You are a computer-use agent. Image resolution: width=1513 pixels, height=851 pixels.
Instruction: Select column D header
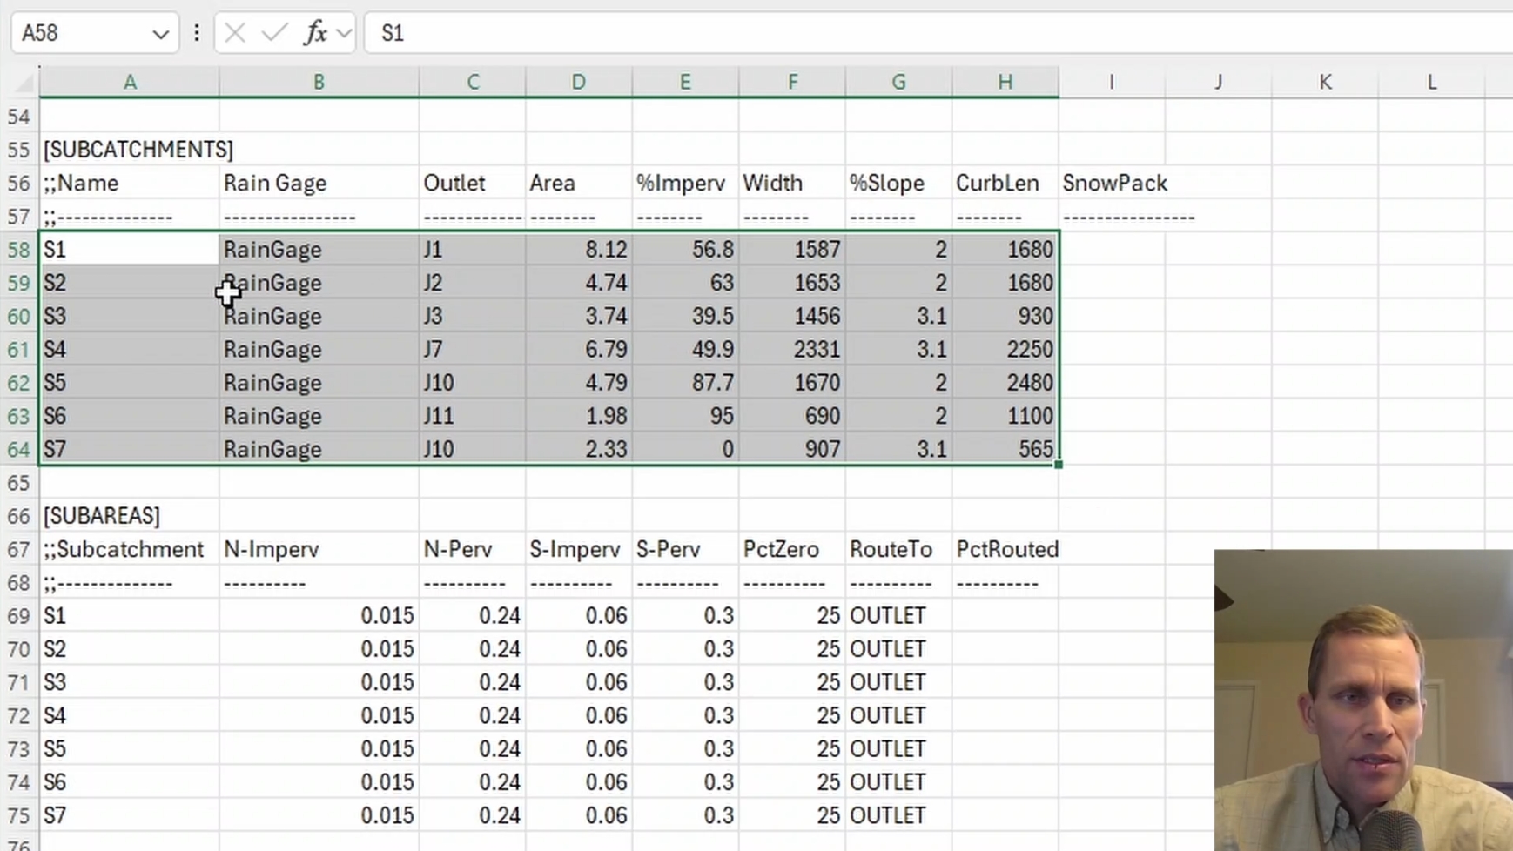pos(579,82)
